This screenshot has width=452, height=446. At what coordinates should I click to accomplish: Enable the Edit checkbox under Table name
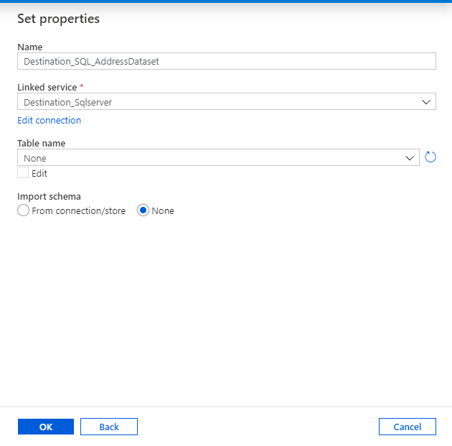click(x=24, y=173)
